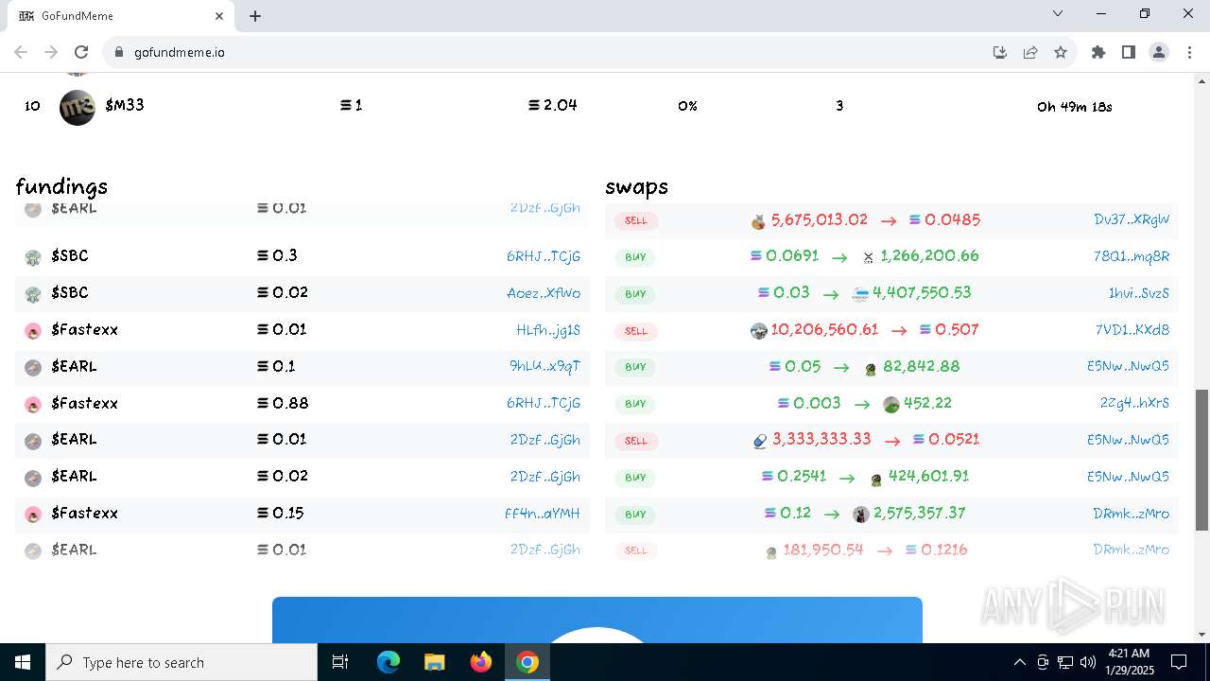The height and width of the screenshot is (681, 1210).
Task: Click the BUY badge in the 0.0691 swap row
Action: coord(635,257)
